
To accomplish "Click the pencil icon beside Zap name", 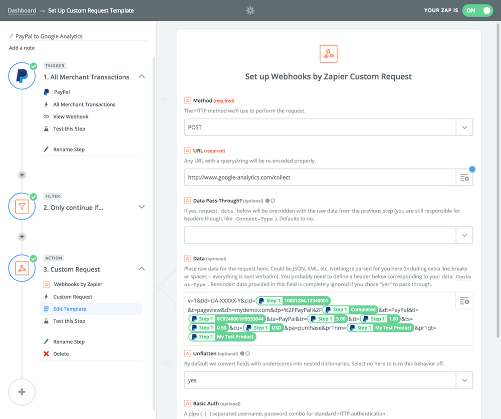I will [x=11, y=36].
